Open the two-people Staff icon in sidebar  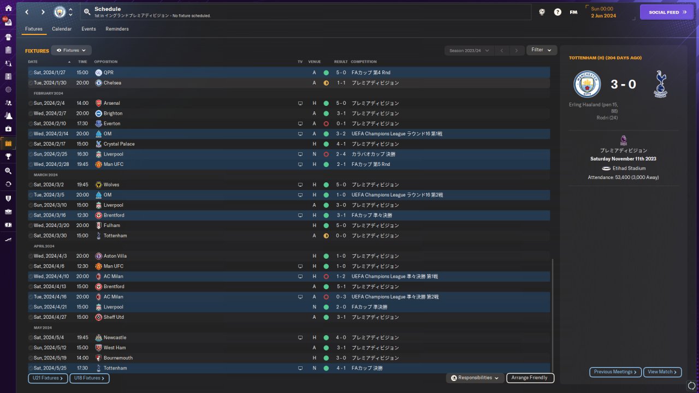[8, 103]
